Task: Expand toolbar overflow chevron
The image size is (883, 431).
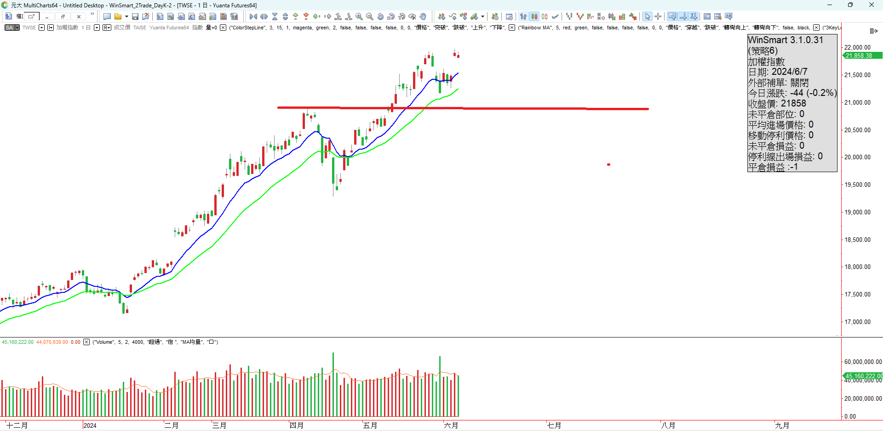Action: [x=92, y=14]
